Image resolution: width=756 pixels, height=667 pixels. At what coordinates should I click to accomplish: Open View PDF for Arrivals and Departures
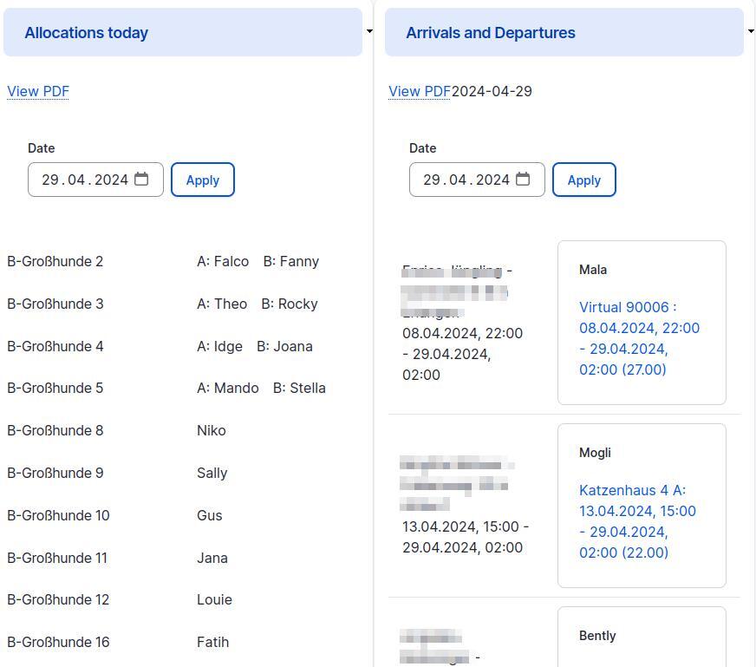coord(419,91)
